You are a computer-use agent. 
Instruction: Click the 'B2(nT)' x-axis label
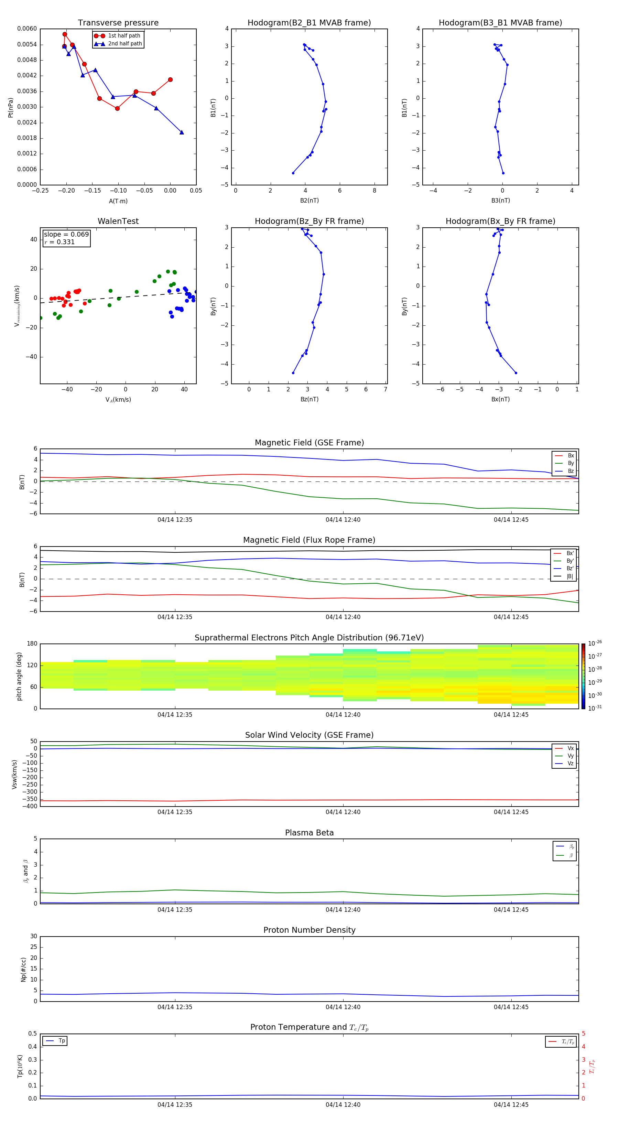[x=309, y=201]
